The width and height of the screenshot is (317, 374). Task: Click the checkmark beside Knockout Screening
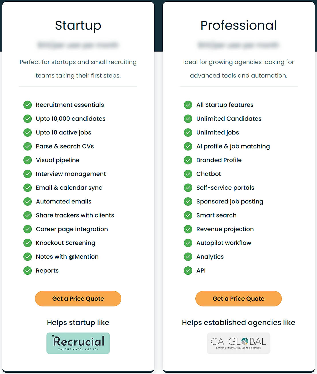(27, 243)
